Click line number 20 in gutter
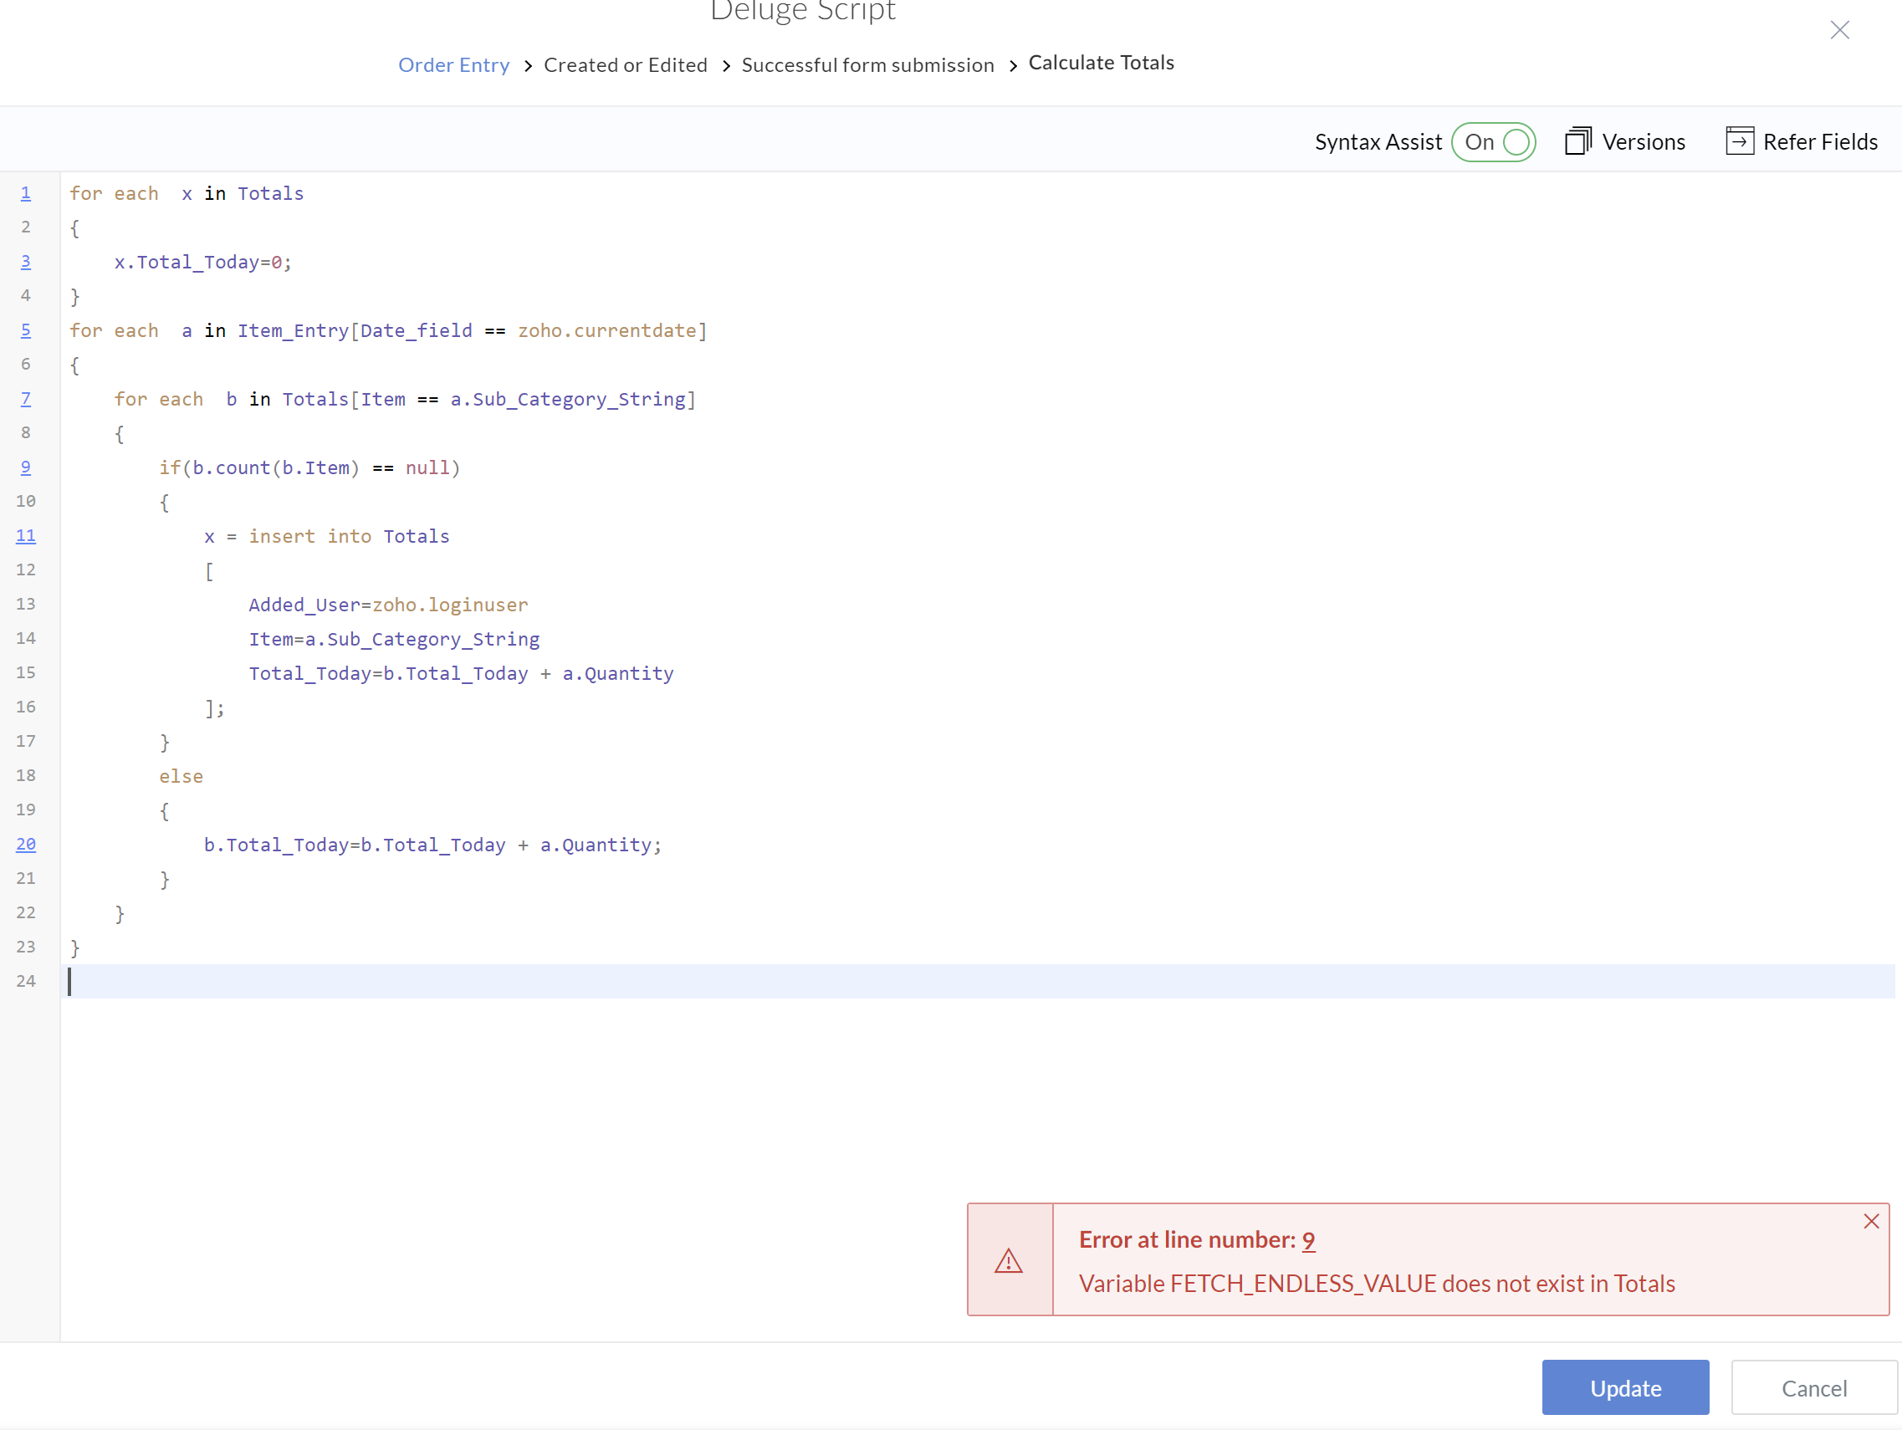1902x1430 pixels. tap(26, 845)
